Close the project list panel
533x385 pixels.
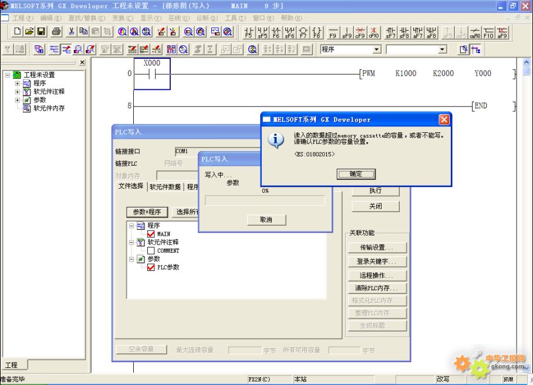click(82, 62)
